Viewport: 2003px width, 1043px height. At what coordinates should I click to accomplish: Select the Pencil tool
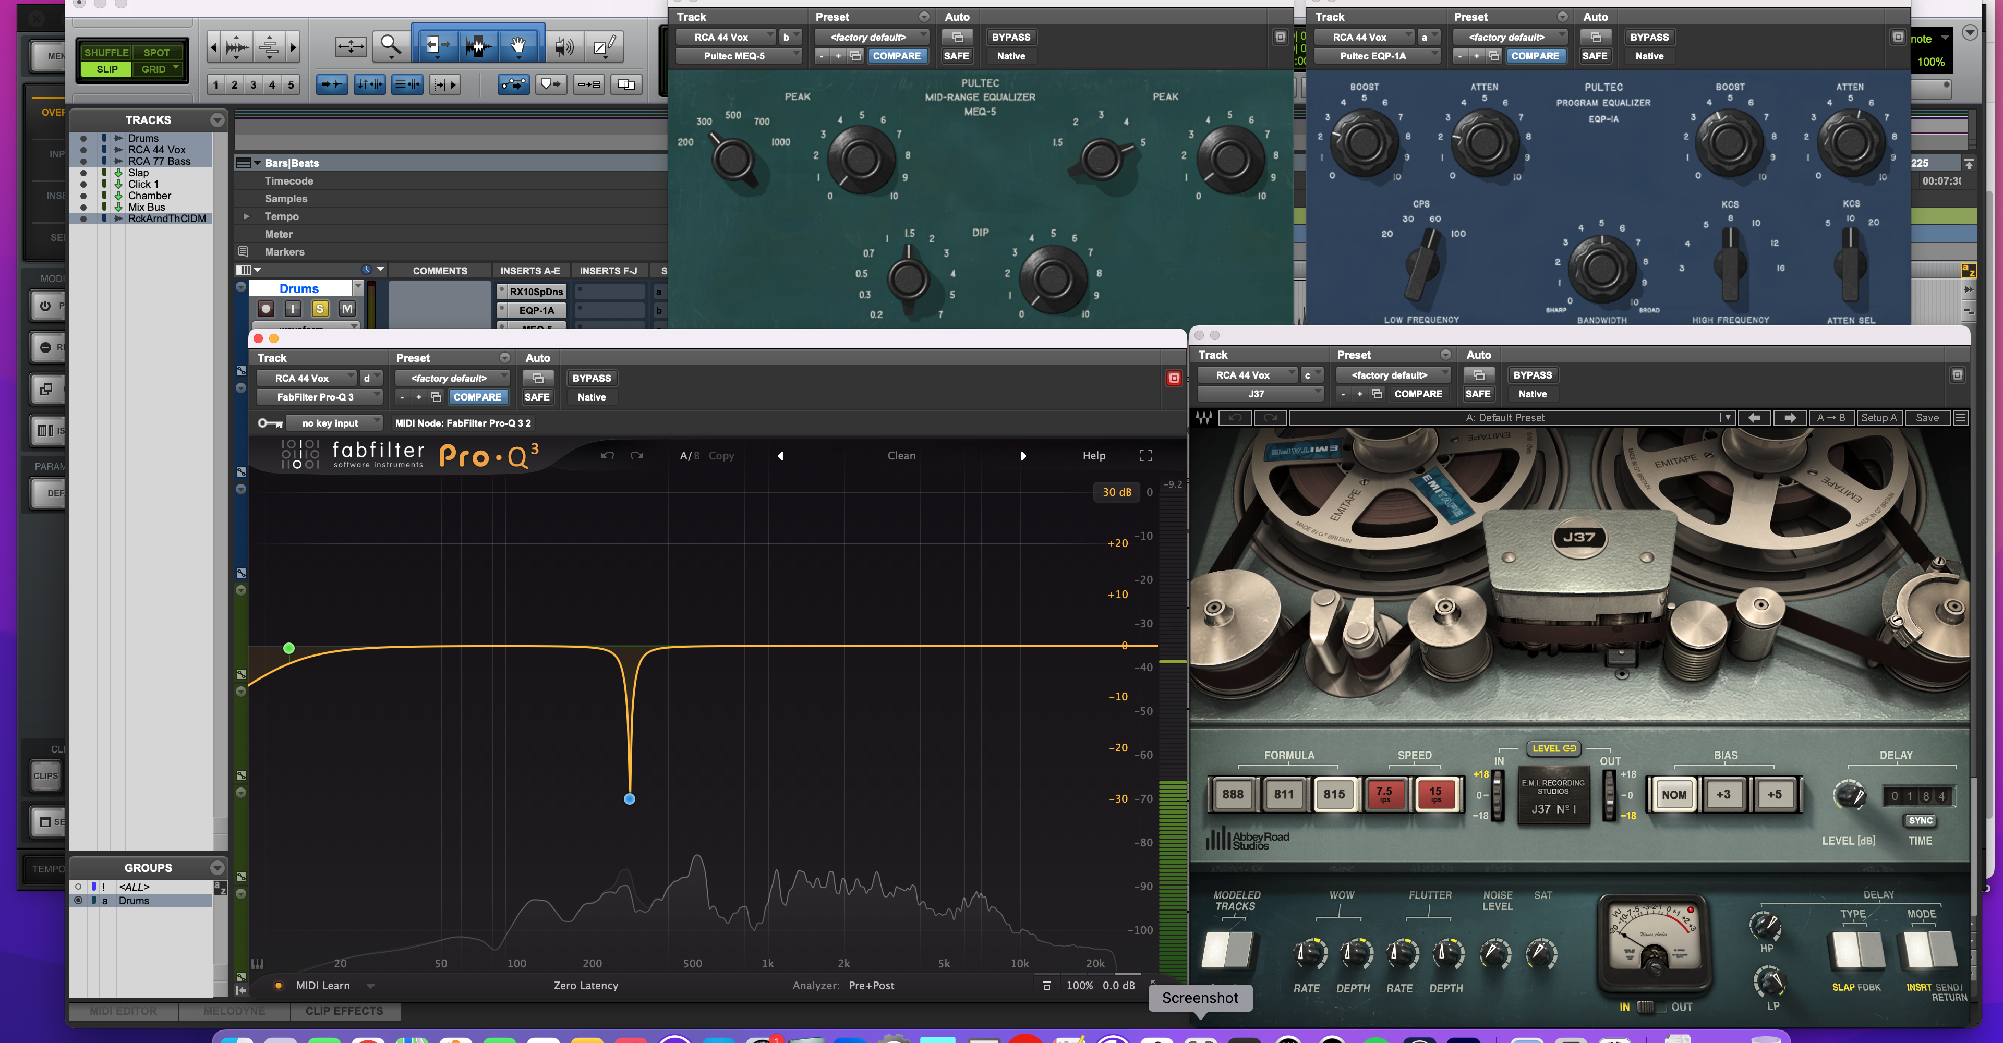[x=604, y=46]
